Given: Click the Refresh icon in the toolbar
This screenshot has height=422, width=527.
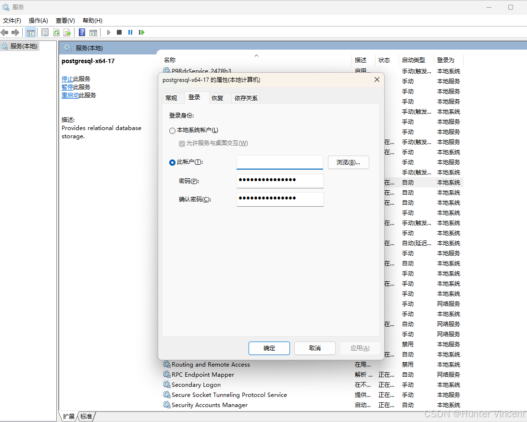Looking at the screenshot, I should pos(56,32).
